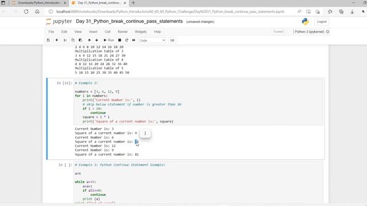Close the Day 31 notebook browser tab
Viewport: 367px width, 206px height.
click(125, 3)
